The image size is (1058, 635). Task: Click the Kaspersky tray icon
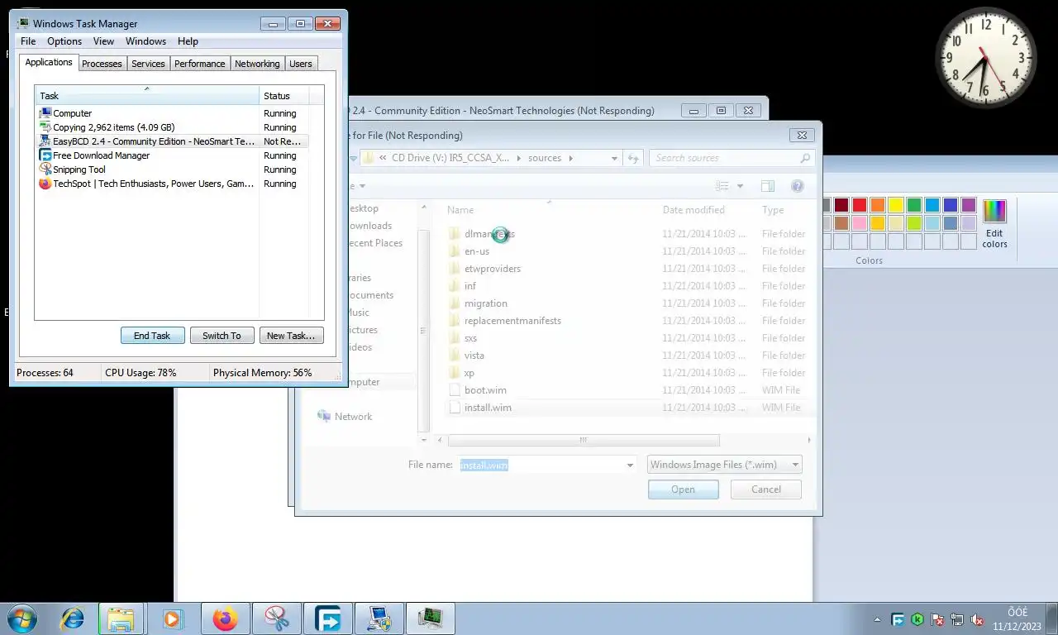pos(917,619)
